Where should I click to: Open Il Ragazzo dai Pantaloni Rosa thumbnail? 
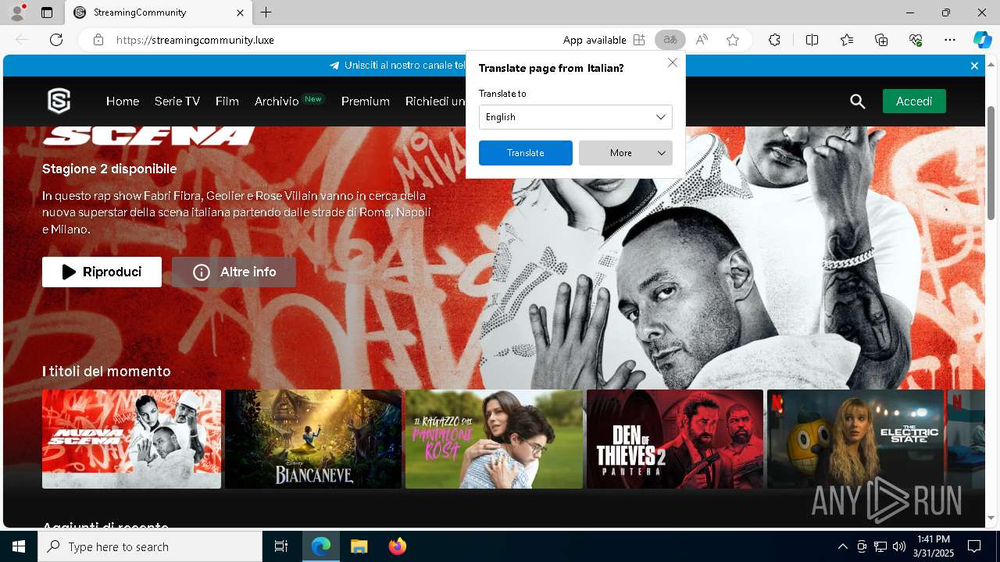(494, 439)
